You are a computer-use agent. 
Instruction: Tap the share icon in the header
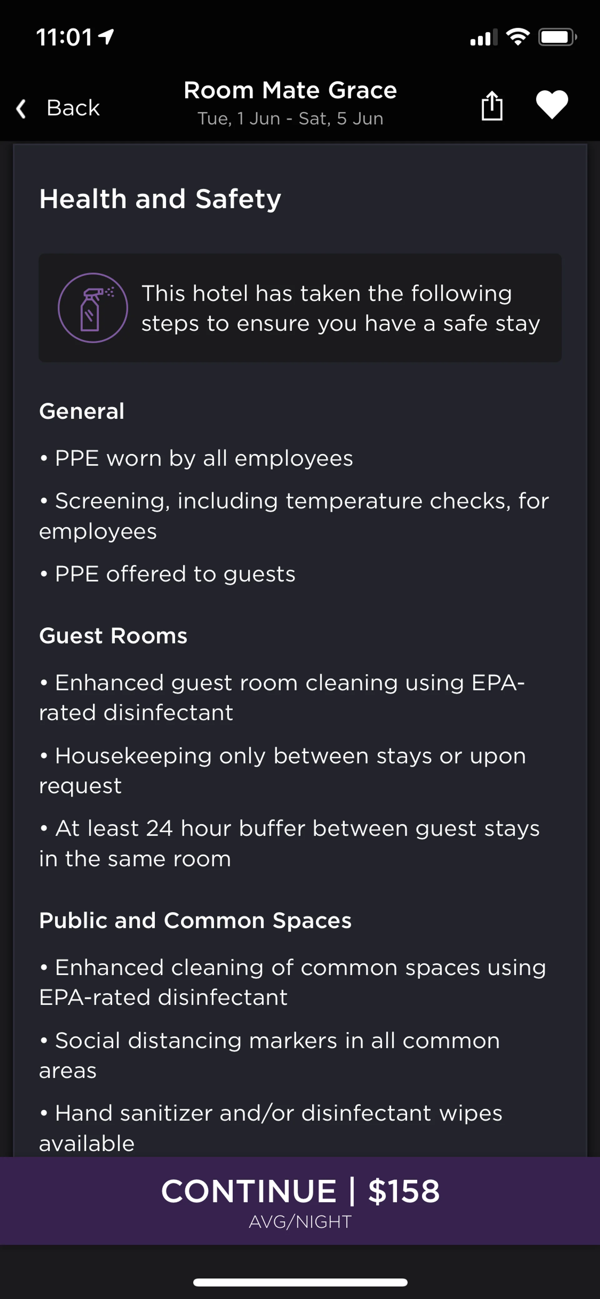[x=492, y=105]
